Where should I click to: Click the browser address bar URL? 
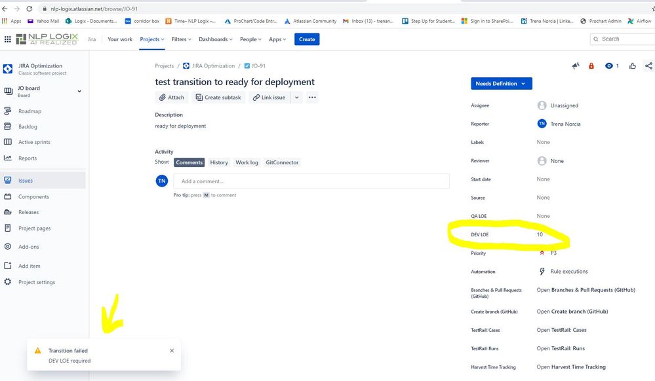click(94, 9)
